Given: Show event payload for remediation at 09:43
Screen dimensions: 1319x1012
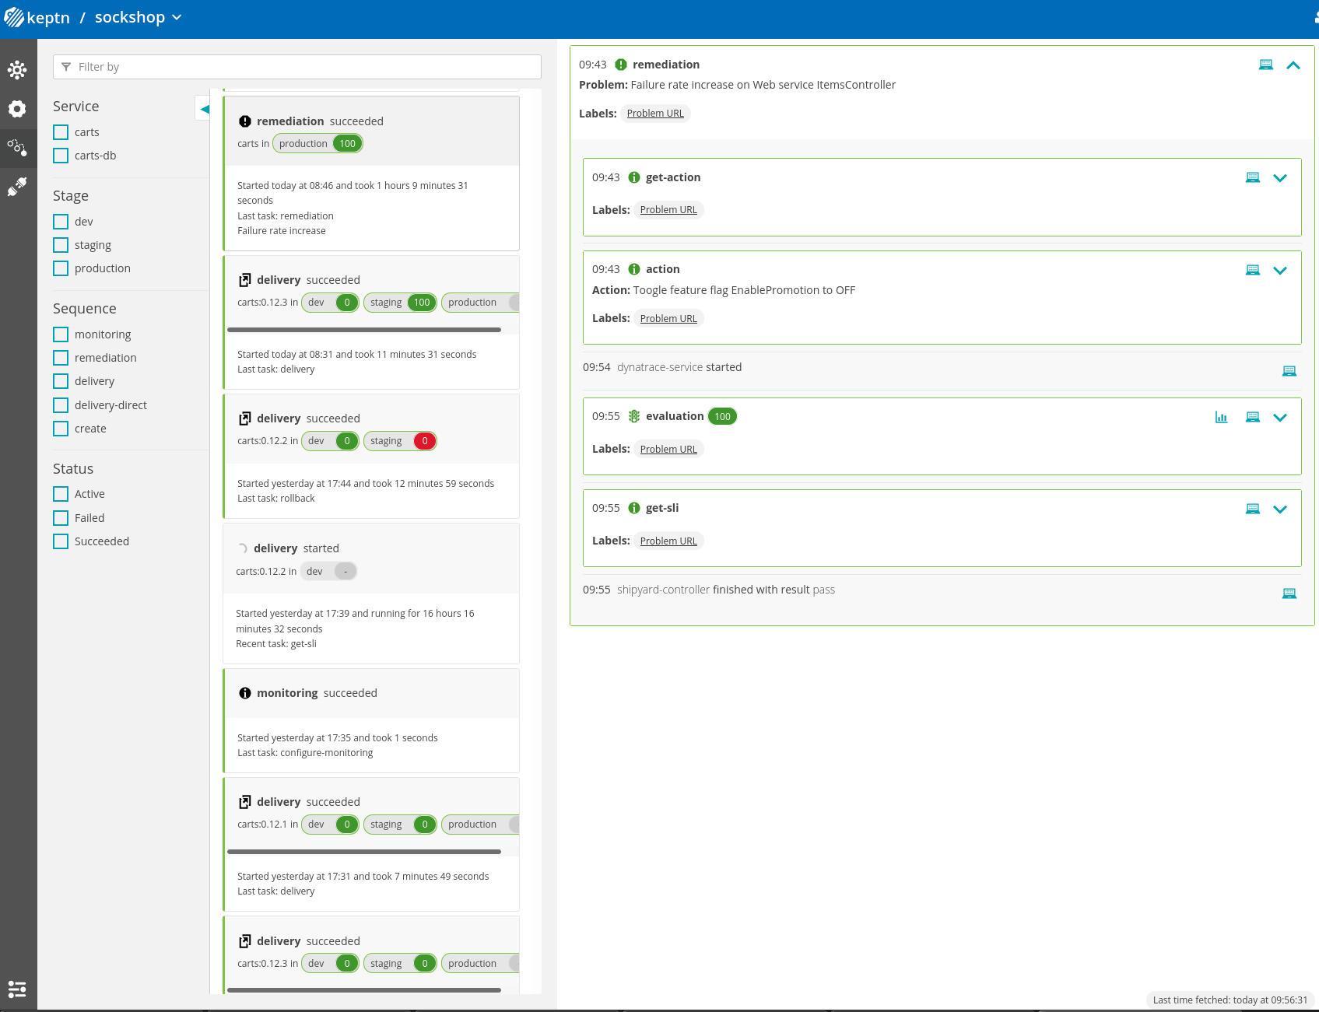Looking at the screenshot, I should 1266,65.
